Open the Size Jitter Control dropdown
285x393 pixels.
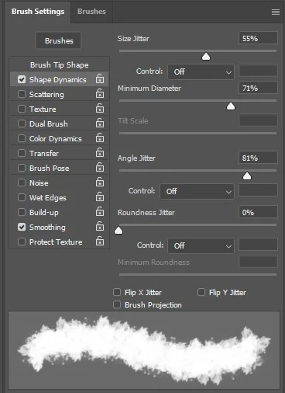[x=201, y=71]
